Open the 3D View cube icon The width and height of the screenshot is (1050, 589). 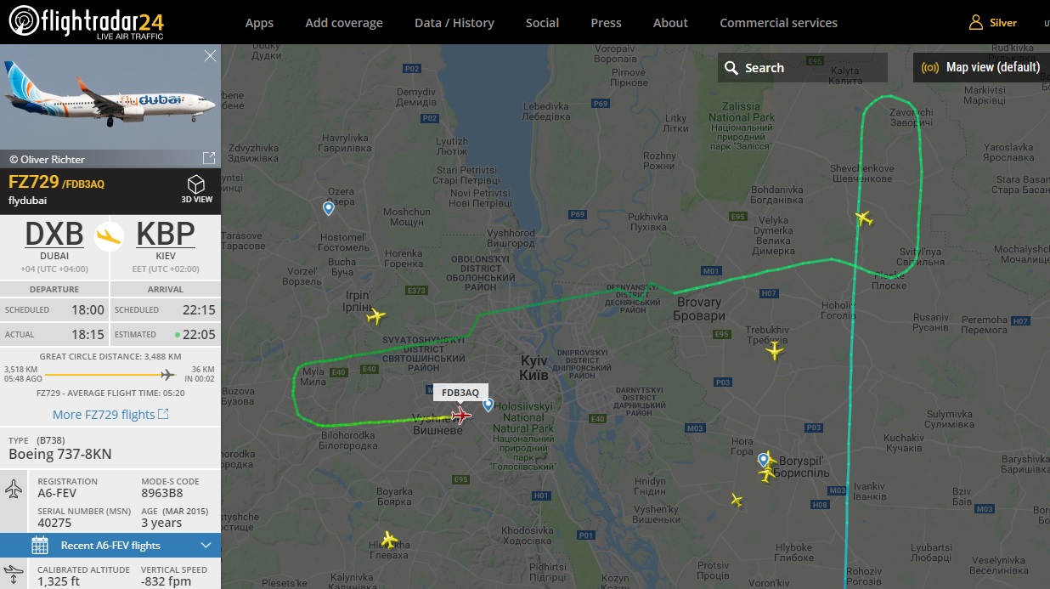pyautogui.click(x=196, y=184)
